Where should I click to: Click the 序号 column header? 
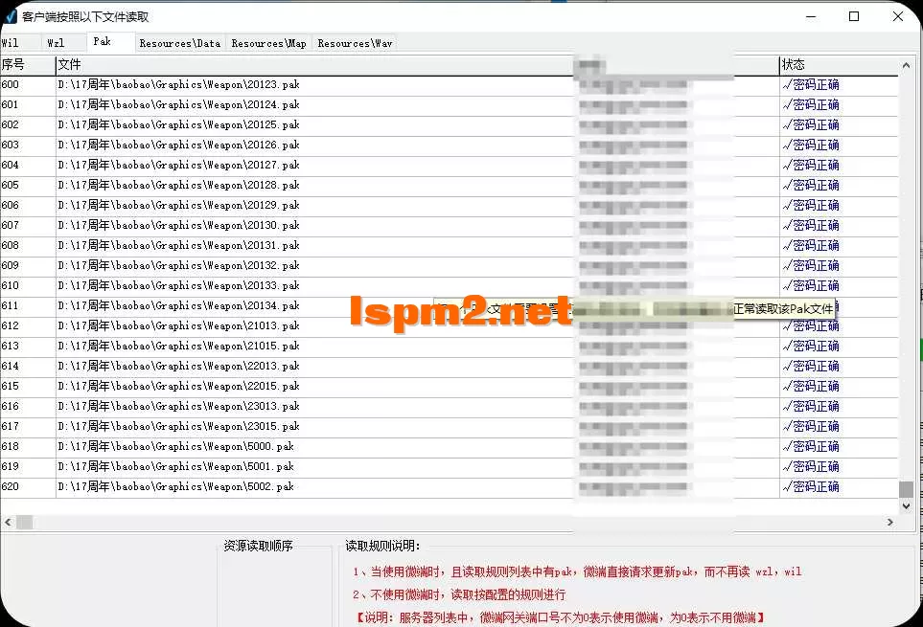coord(28,65)
